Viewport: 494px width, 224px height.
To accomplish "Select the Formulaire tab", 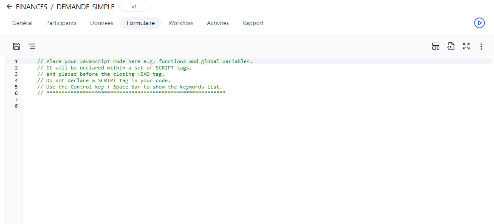I will [141, 23].
